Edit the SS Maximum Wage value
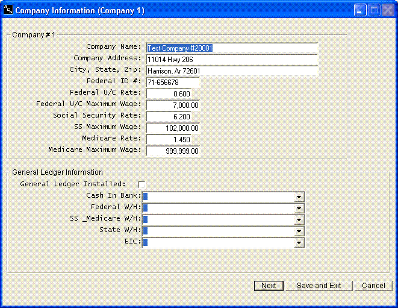This screenshot has width=398, height=308. [173, 128]
